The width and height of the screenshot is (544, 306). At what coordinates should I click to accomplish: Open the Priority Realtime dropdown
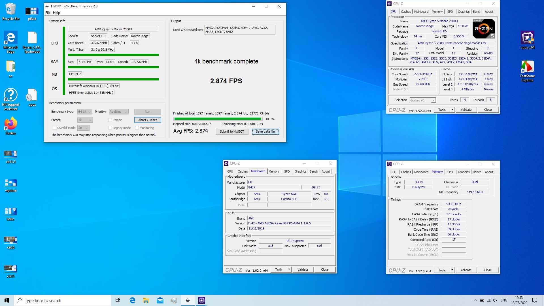[x=118, y=112]
